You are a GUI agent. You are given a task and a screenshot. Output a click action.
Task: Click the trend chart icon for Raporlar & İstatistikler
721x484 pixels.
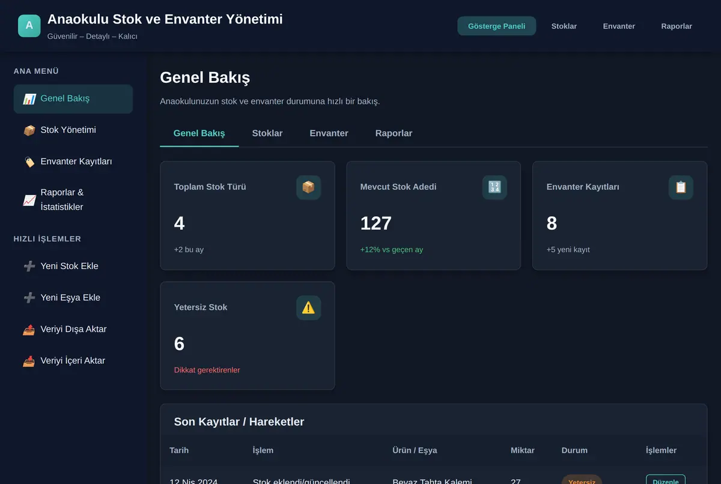click(x=29, y=201)
